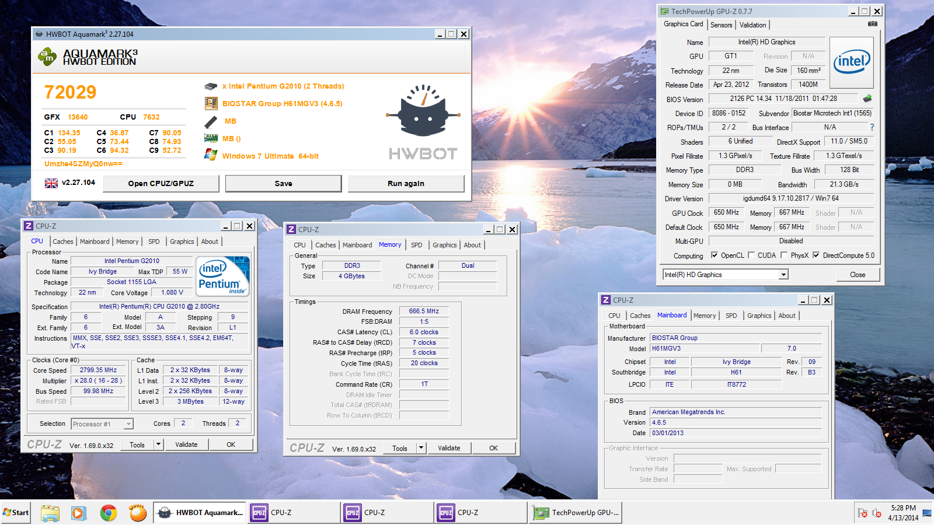Open Windows Media Player from taskbar

point(78,513)
